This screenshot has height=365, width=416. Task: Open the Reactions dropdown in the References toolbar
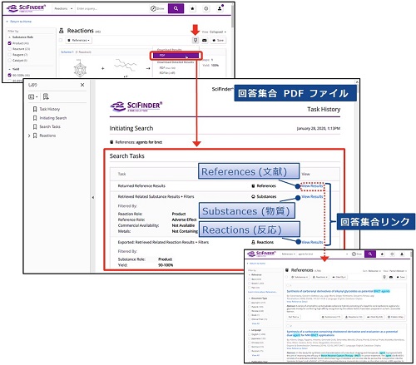coord(320,277)
